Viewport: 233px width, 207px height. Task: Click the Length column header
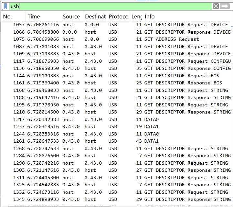[136, 16]
